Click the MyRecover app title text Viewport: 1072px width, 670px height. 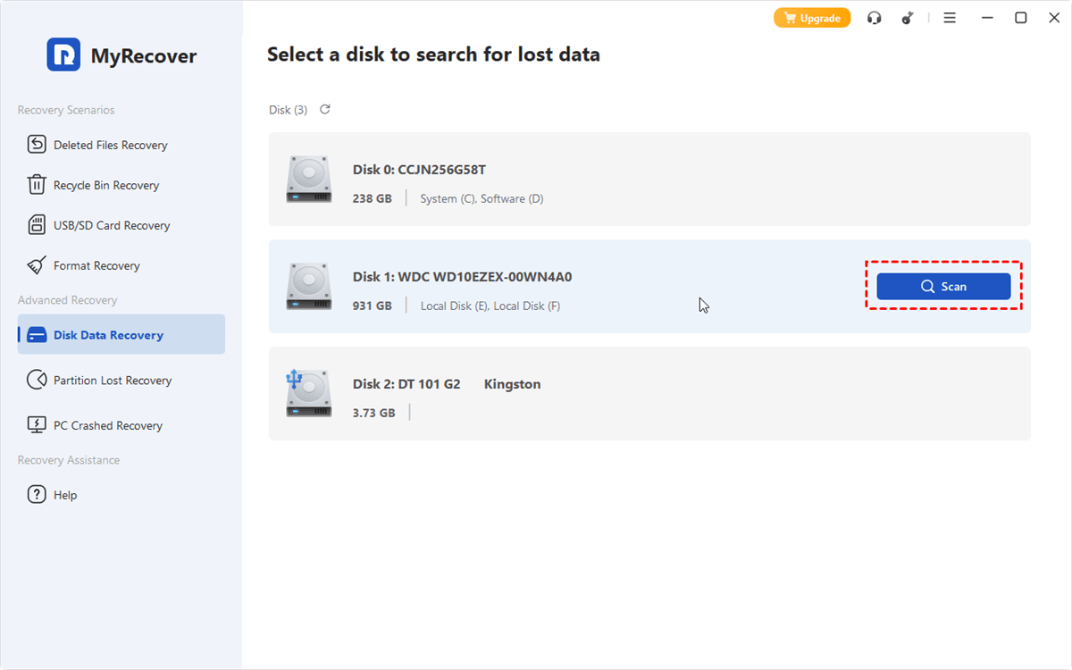click(143, 55)
